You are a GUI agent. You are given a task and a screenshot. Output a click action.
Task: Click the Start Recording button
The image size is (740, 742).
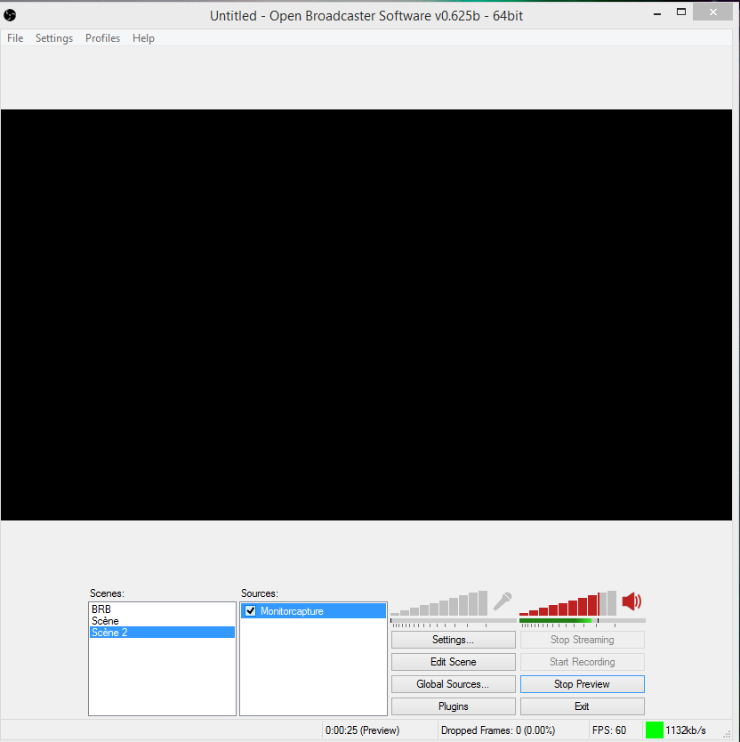[x=583, y=662]
